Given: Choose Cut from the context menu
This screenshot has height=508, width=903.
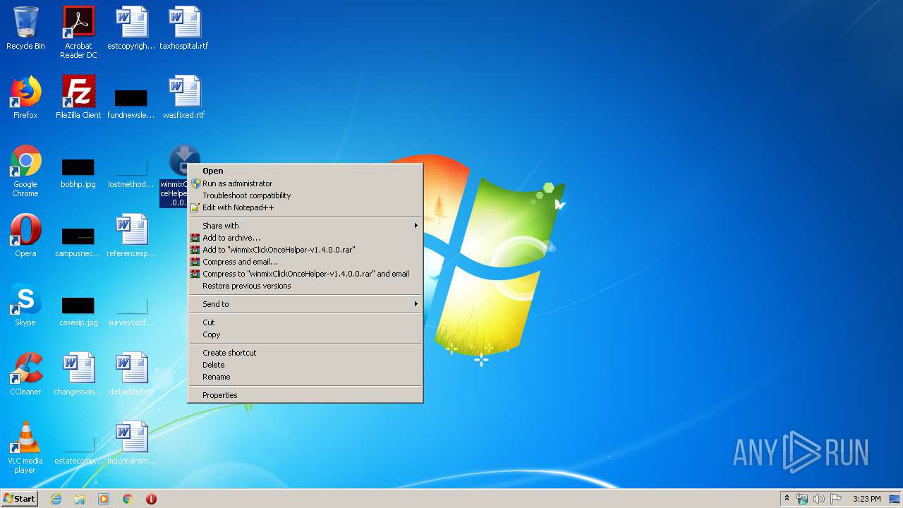Looking at the screenshot, I should pos(305,322).
